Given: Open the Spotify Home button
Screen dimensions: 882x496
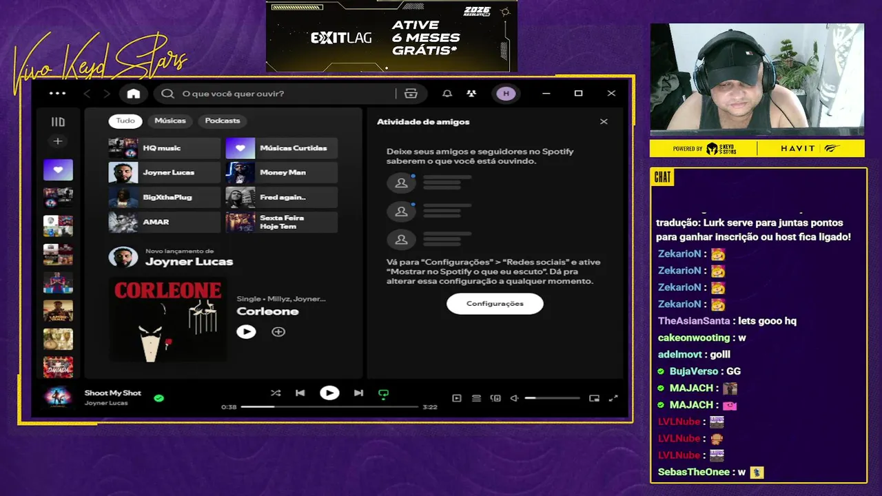Looking at the screenshot, I should (x=134, y=94).
